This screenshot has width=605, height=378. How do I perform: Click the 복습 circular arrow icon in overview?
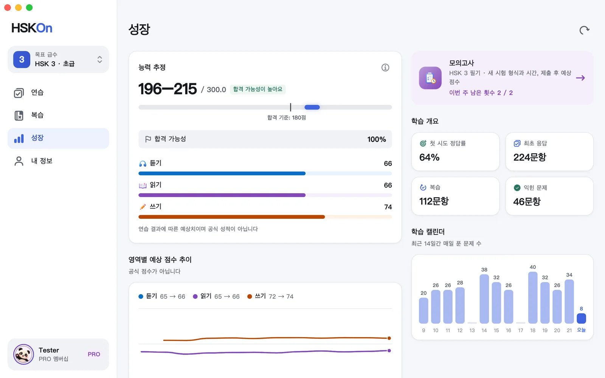click(423, 187)
